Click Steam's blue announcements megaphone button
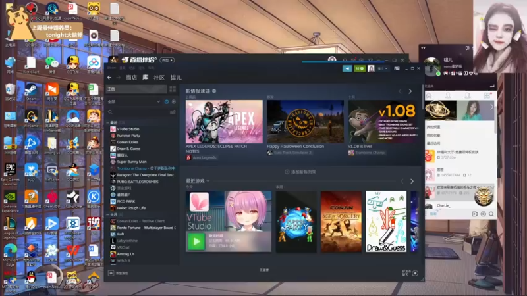 pyautogui.click(x=347, y=68)
